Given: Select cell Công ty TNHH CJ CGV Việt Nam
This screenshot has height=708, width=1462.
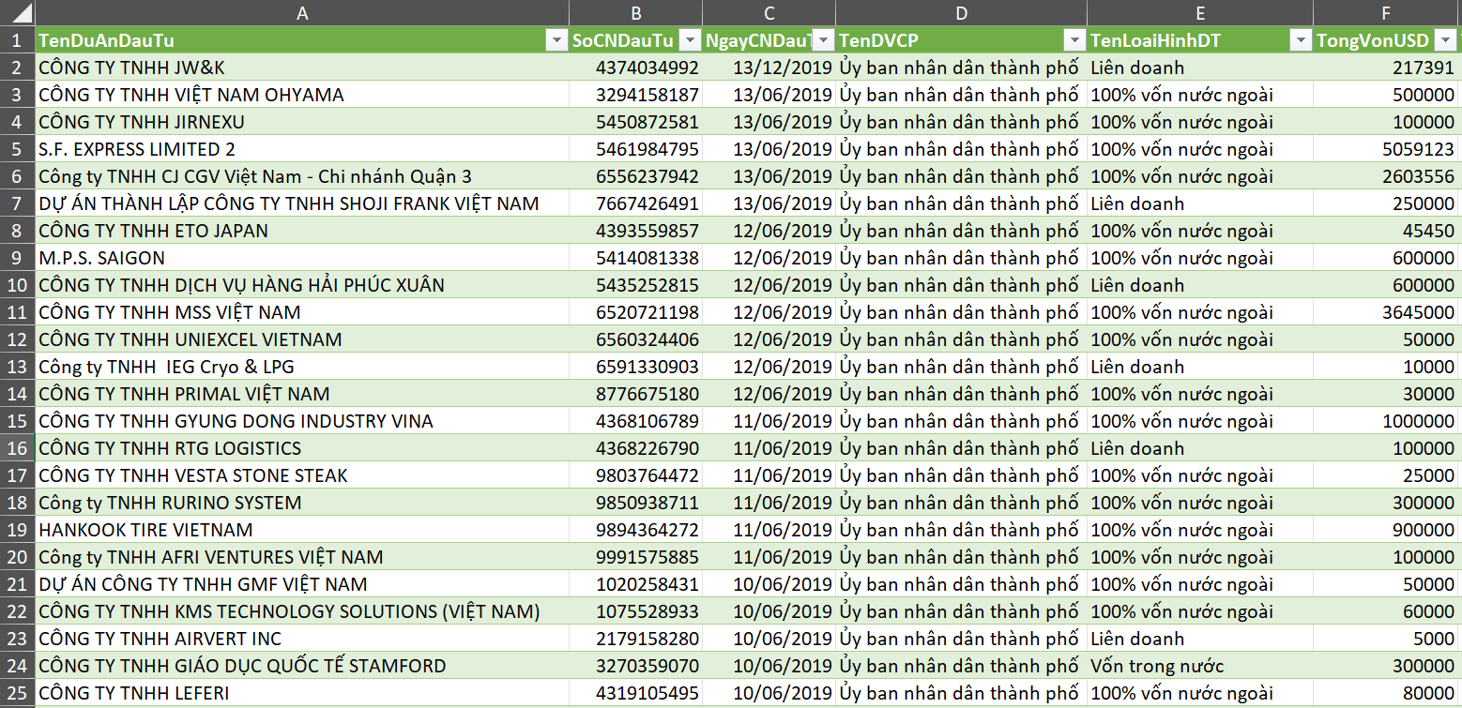Looking at the screenshot, I should 301,176.
